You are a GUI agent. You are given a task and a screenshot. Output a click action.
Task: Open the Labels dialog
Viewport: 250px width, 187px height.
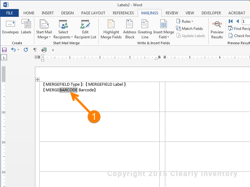[x=26, y=27]
